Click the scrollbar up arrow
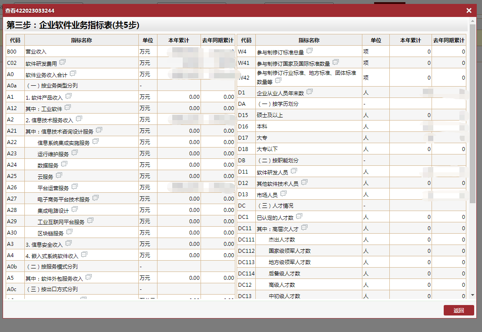482x332 pixels. tap(473, 20)
